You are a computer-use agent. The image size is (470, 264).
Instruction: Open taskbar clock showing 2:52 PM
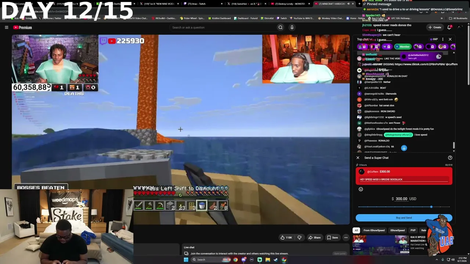(x=462, y=260)
